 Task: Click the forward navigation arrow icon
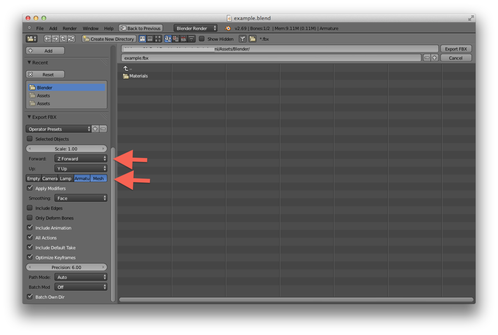tap(55, 39)
